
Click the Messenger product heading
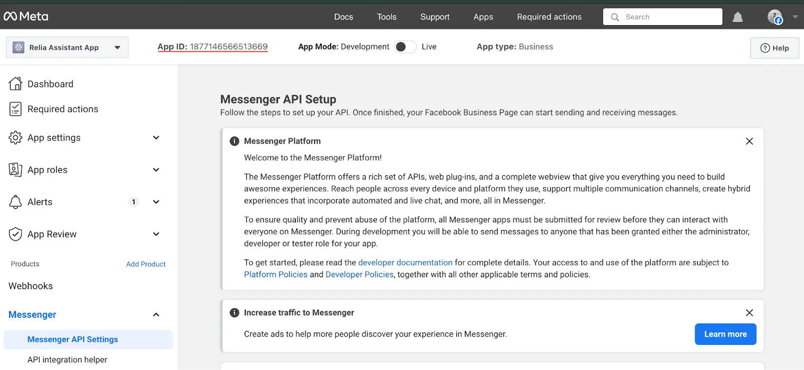tap(32, 315)
